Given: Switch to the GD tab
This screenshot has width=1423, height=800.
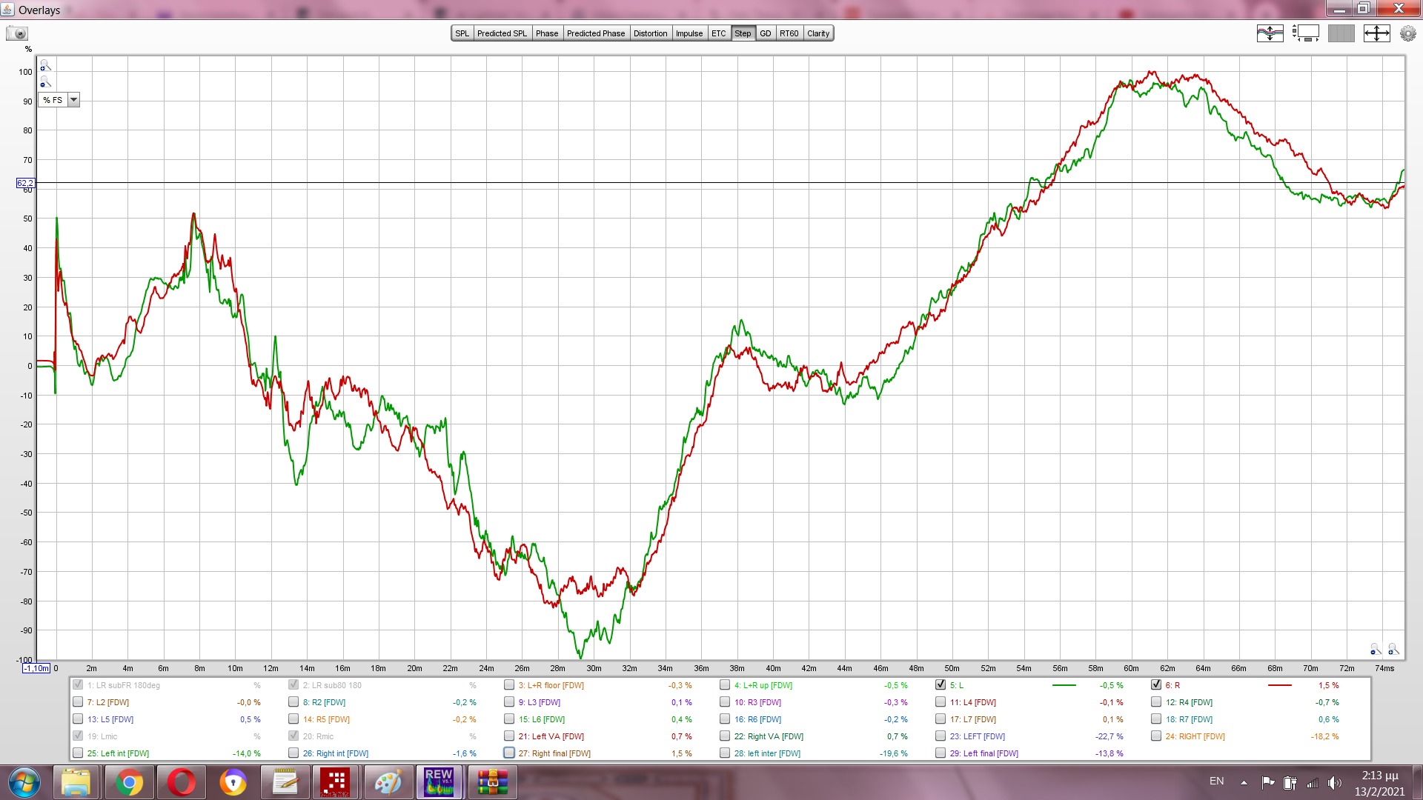Looking at the screenshot, I should [x=766, y=33].
